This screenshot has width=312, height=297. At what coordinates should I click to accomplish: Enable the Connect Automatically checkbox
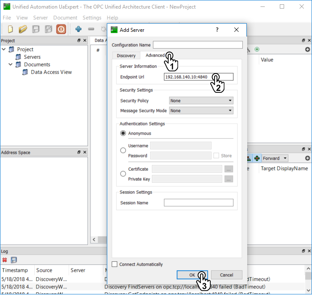point(115,264)
